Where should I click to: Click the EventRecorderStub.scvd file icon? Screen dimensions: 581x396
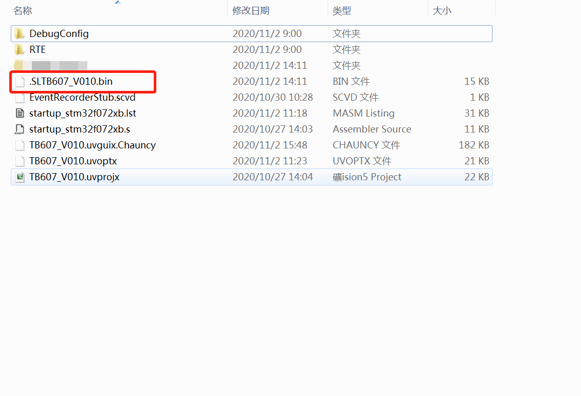[20, 98]
